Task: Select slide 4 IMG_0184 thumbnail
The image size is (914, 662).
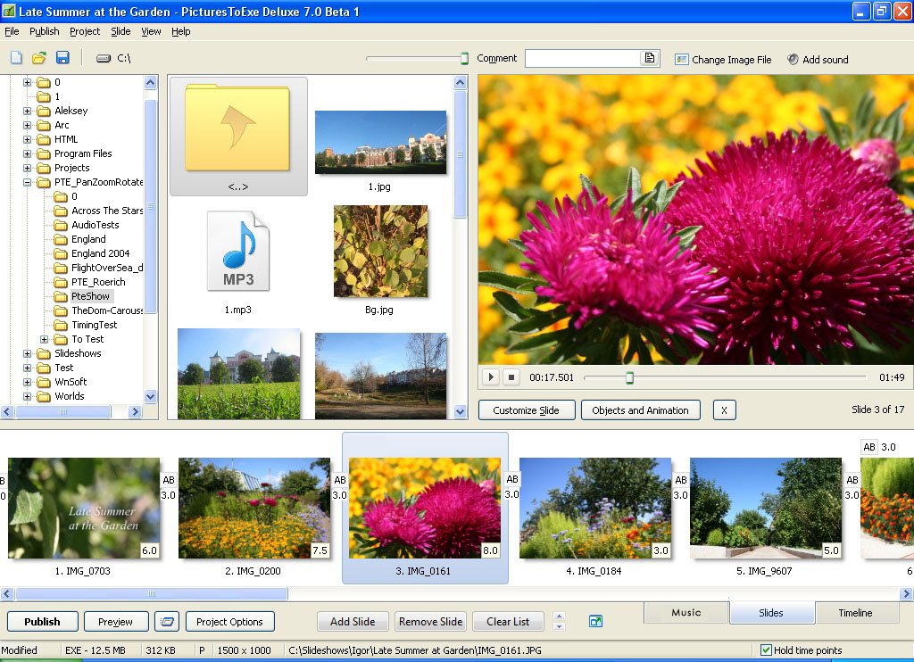Action: click(594, 509)
